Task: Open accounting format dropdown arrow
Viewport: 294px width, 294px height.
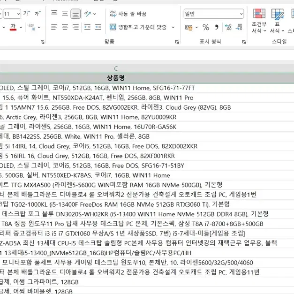Action: point(196,27)
